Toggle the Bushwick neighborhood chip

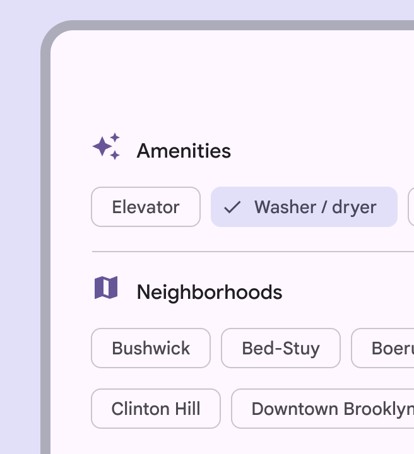coord(151,348)
